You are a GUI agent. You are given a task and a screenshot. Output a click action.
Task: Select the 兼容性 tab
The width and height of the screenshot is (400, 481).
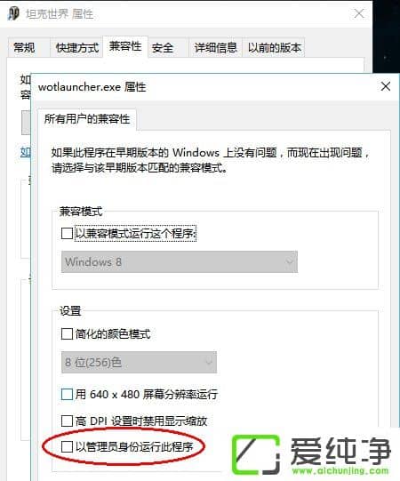click(125, 46)
